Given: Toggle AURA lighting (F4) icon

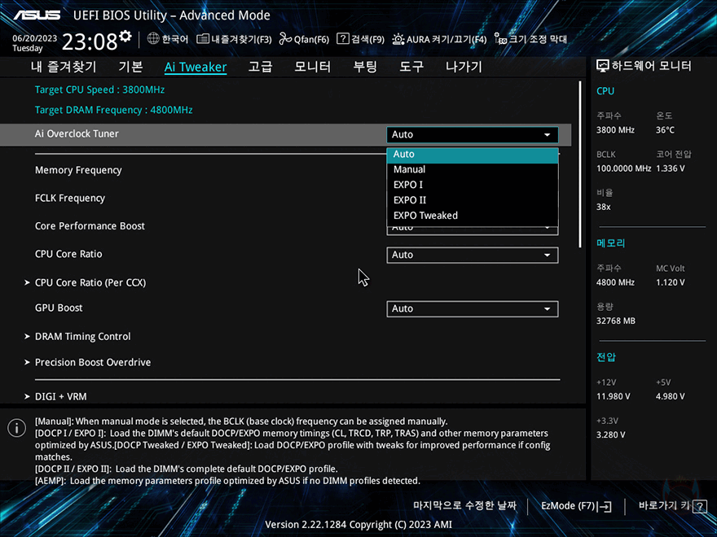Looking at the screenshot, I should (398, 39).
